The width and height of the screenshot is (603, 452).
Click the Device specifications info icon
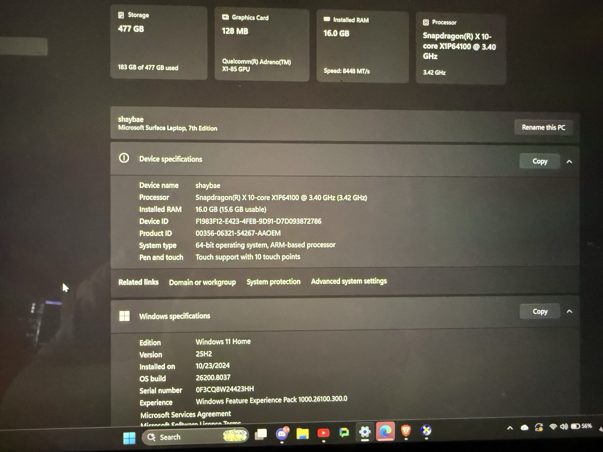point(124,158)
